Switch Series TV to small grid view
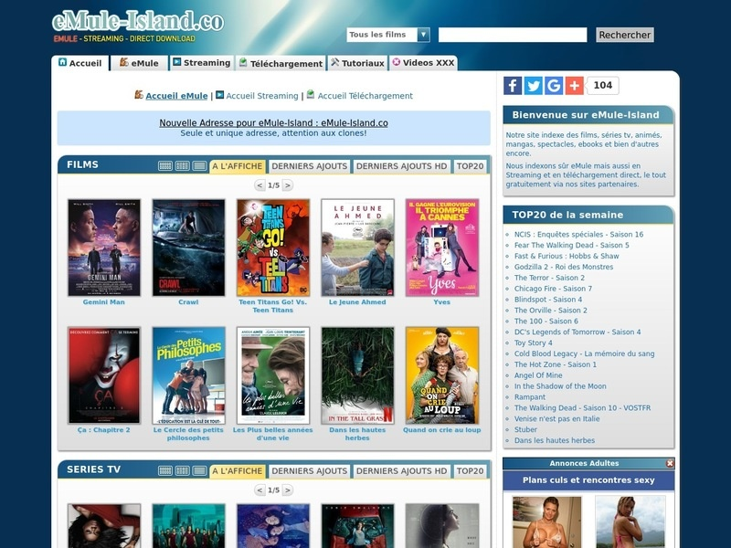Viewport: 731px width, 548px height. (x=165, y=471)
